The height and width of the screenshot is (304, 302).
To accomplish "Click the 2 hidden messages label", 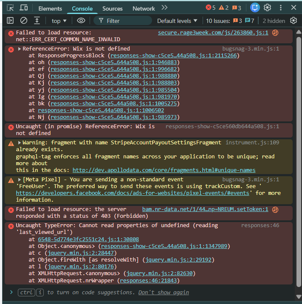I will (x=274, y=21).
